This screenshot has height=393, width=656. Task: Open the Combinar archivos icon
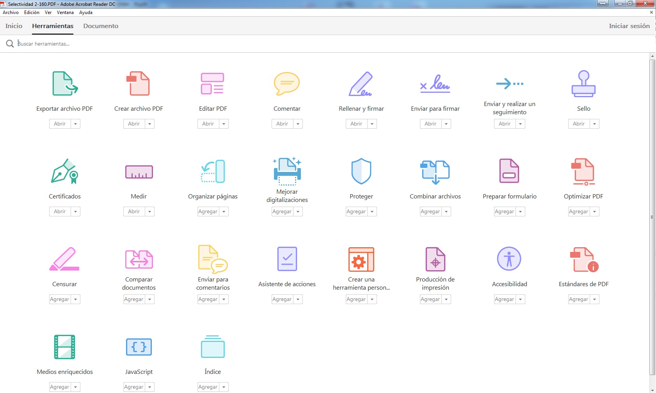435,172
